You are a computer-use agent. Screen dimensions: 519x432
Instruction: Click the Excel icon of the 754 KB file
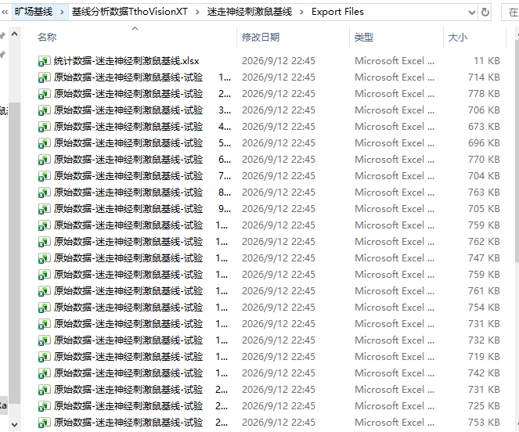[44, 308]
